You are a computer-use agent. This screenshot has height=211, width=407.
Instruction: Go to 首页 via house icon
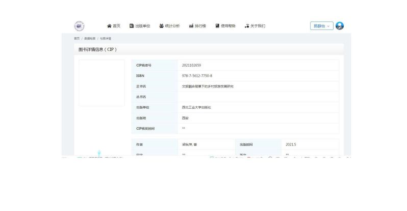tap(113, 26)
